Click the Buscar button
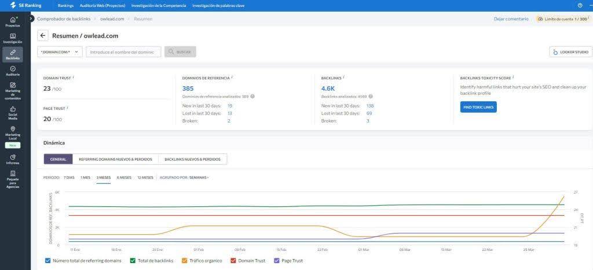This screenshot has width=593, height=270. (x=180, y=51)
